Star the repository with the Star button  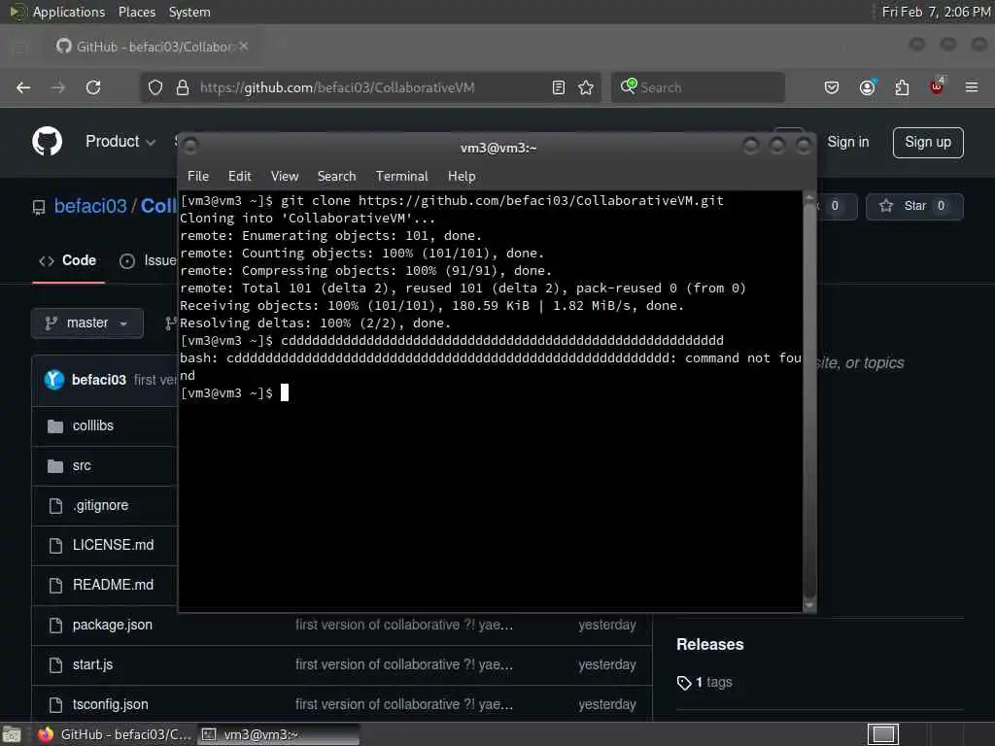pyautogui.click(x=914, y=206)
